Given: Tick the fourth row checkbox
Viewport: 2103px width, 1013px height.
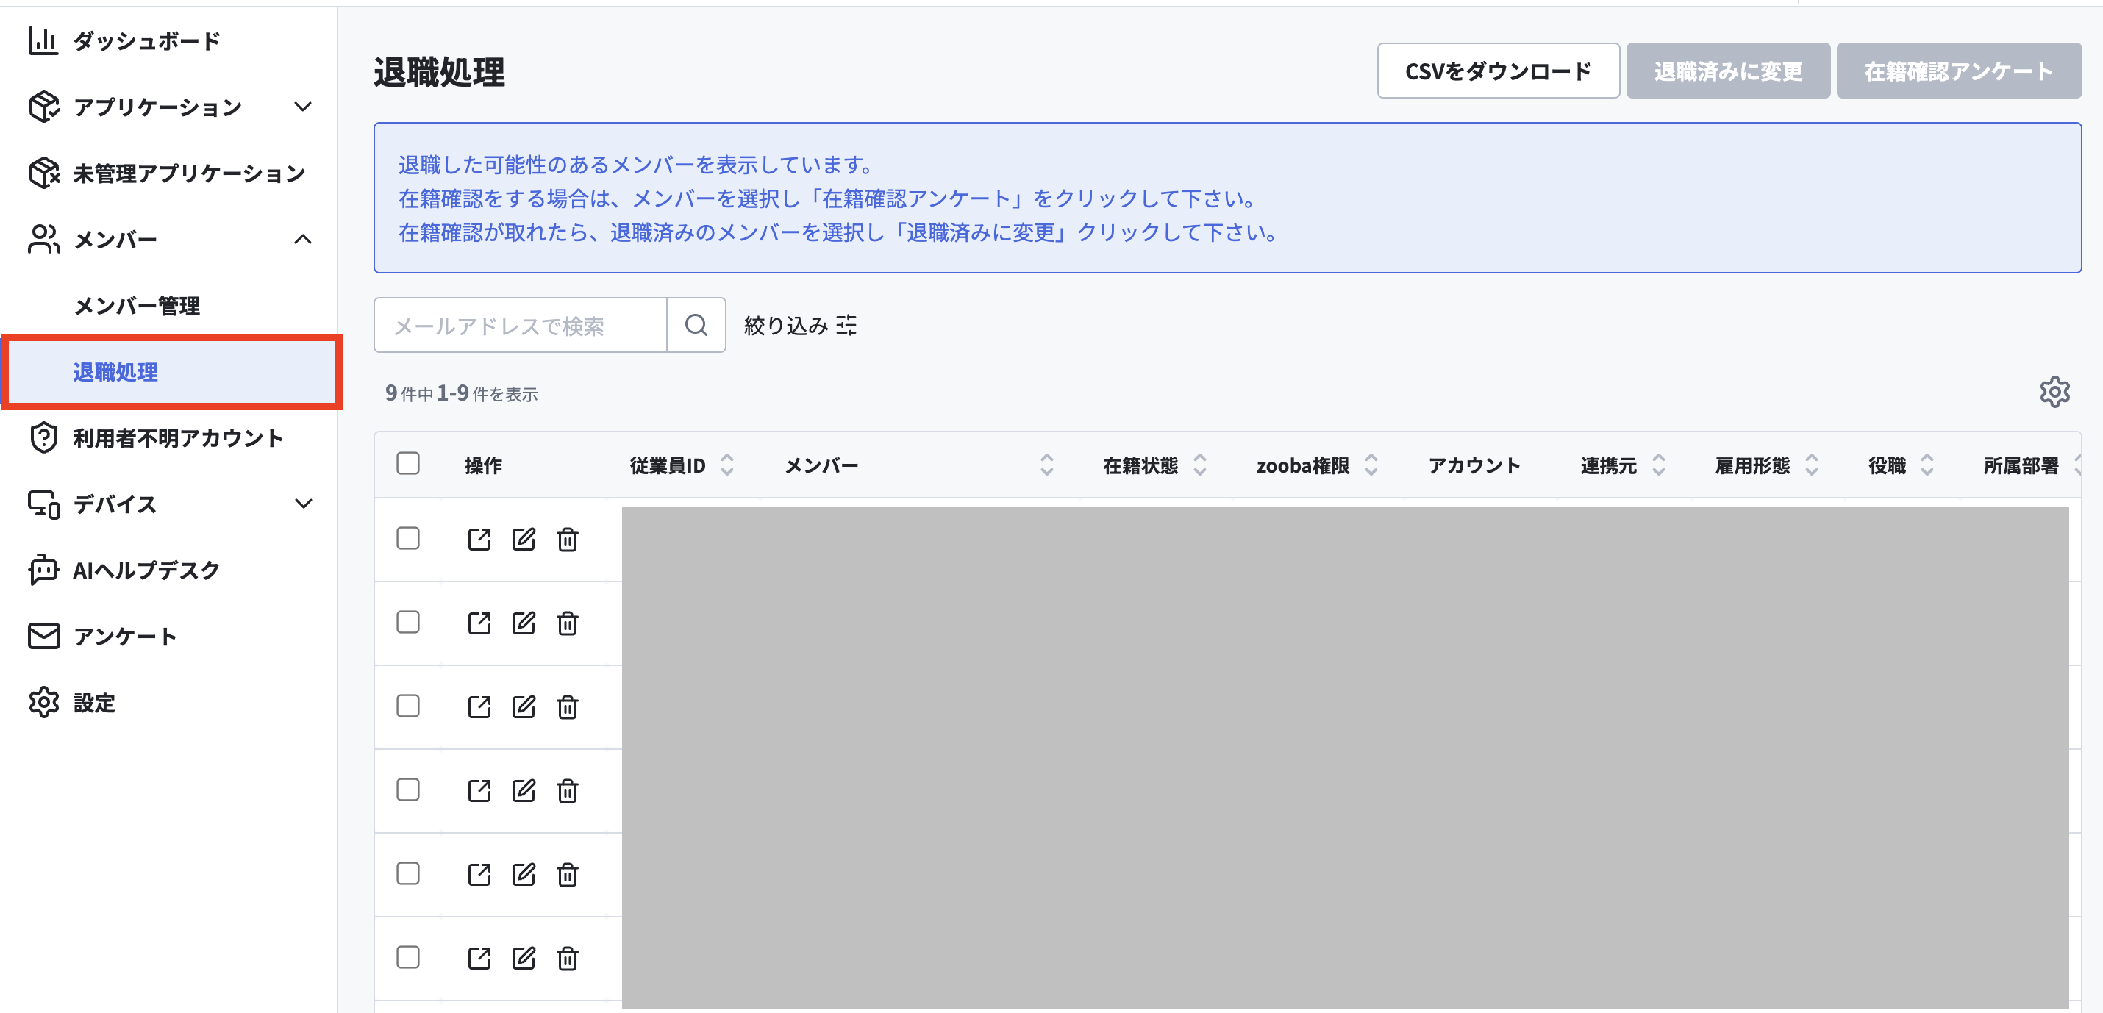Looking at the screenshot, I should click(408, 790).
